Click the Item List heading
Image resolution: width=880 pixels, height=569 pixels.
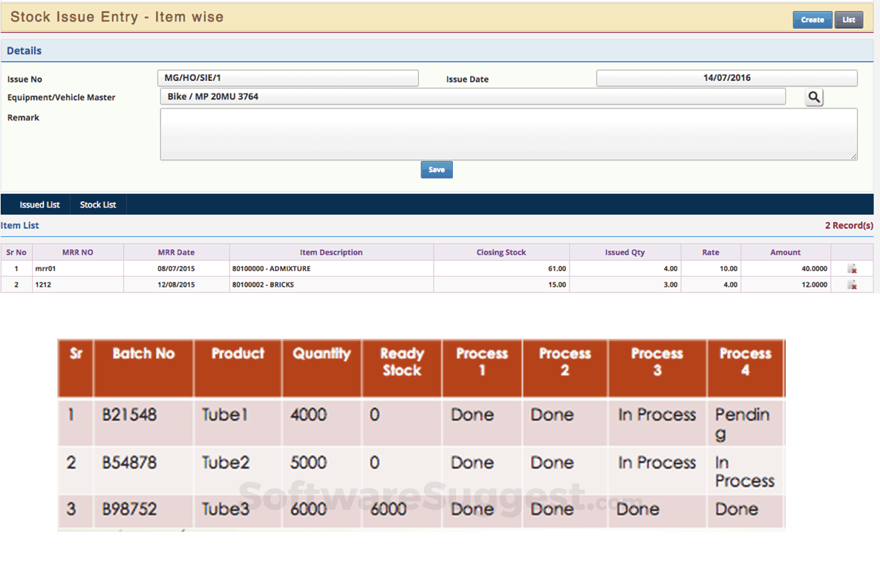(x=19, y=226)
